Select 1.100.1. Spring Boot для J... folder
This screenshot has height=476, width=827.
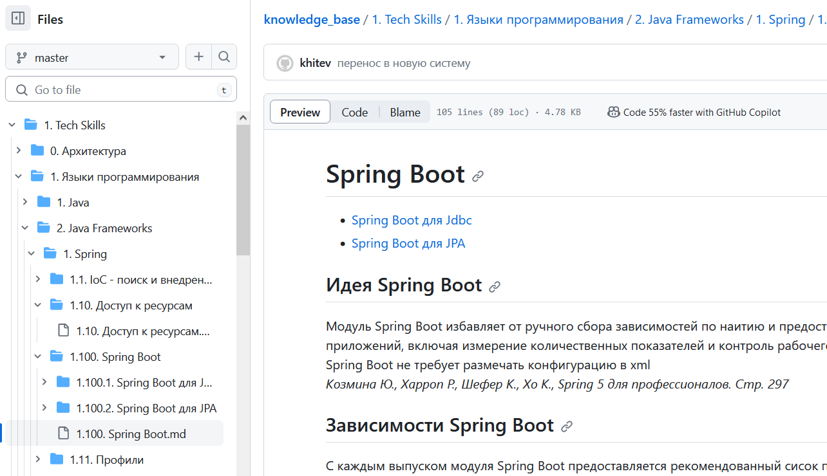144,382
